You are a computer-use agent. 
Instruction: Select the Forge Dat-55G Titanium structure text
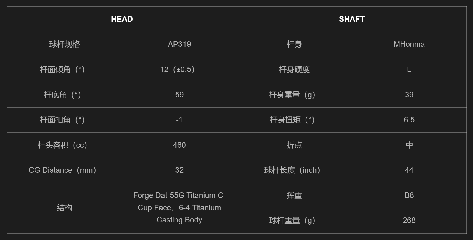(x=179, y=208)
